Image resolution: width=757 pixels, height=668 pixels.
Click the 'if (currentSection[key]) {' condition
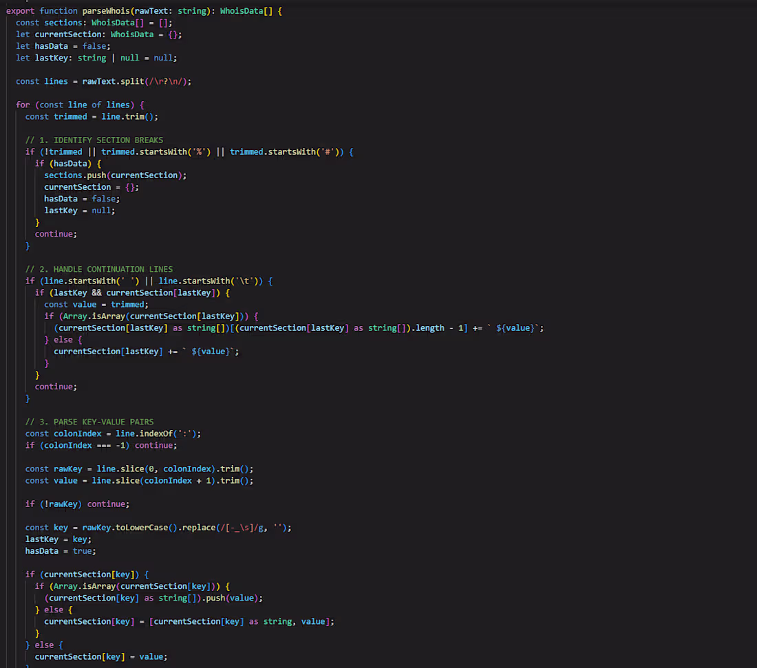pyautogui.click(x=87, y=574)
